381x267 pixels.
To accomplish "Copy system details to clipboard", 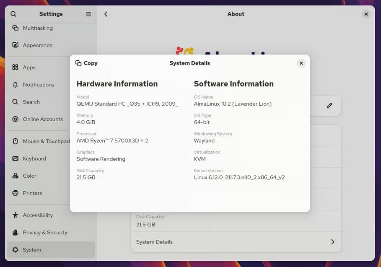I will click(x=86, y=63).
